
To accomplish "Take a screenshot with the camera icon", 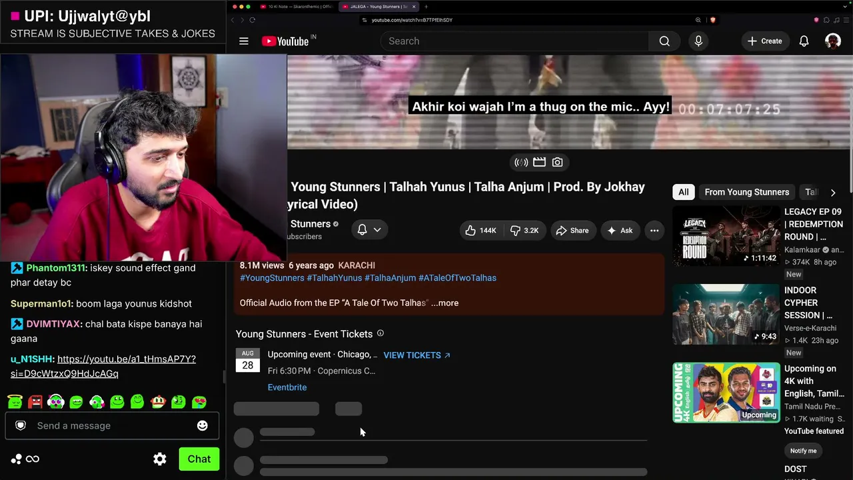I will 558,162.
